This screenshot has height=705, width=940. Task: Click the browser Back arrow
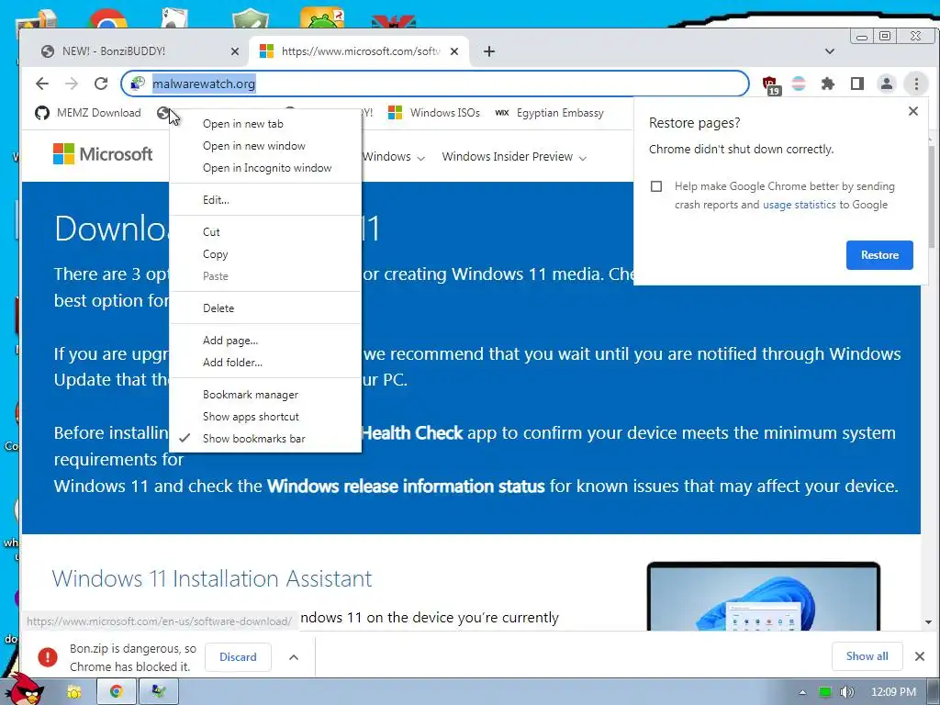42,84
